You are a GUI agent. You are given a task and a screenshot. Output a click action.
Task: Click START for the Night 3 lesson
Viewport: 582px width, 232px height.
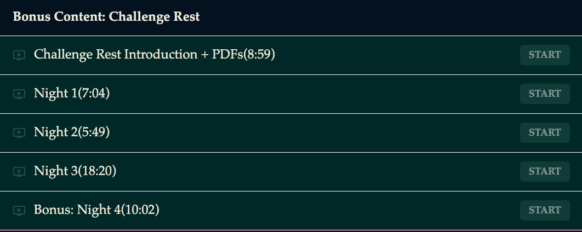(545, 172)
